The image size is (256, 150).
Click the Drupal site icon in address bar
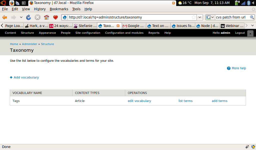65,17
